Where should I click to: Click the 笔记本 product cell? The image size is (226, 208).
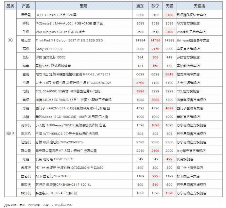click(x=26, y=40)
